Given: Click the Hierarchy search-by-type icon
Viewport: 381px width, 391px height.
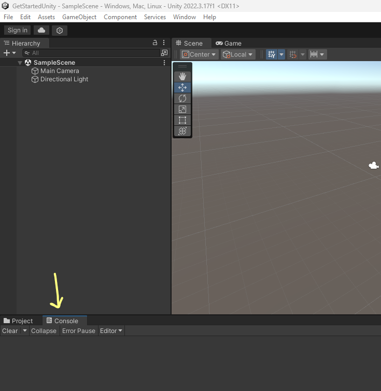Looking at the screenshot, I should click(x=164, y=53).
